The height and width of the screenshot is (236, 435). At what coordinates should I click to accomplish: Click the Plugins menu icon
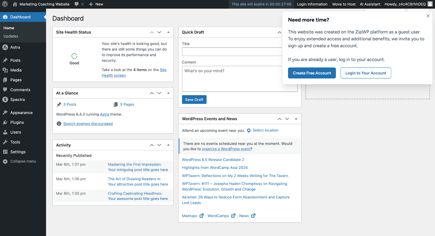pos(5,122)
